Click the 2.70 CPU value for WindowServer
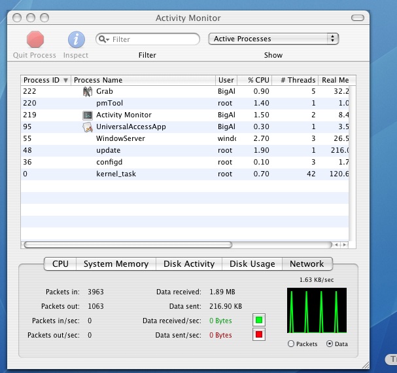The width and height of the screenshot is (397, 373). [x=262, y=138]
